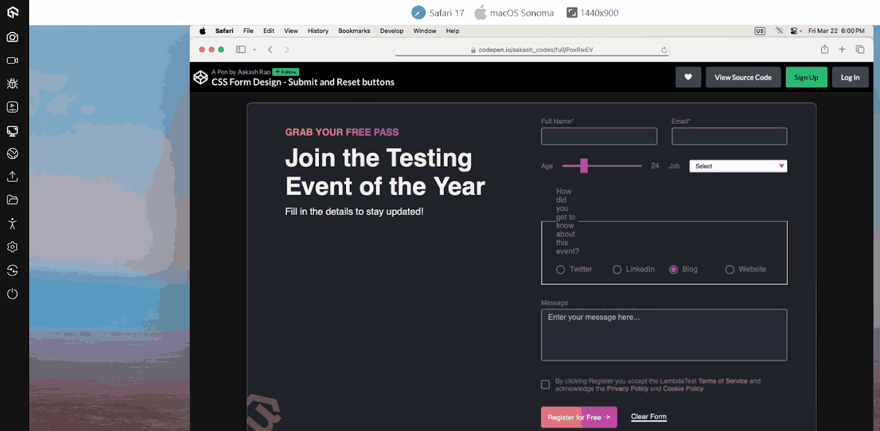This screenshot has height=431, width=880.
Task: Reload the page in the address bar
Action: click(664, 49)
